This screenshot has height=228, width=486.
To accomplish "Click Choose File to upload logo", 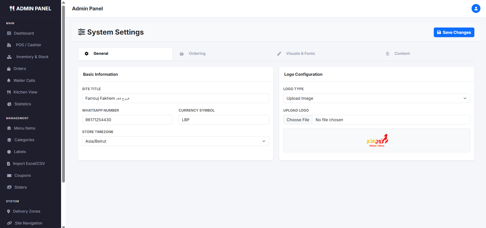I will point(298,120).
